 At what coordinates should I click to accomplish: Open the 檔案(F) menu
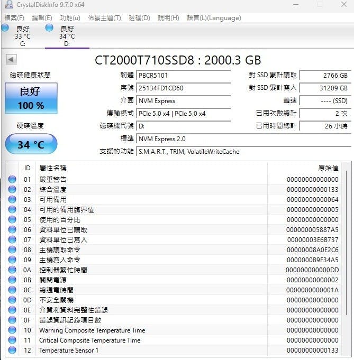pos(14,18)
